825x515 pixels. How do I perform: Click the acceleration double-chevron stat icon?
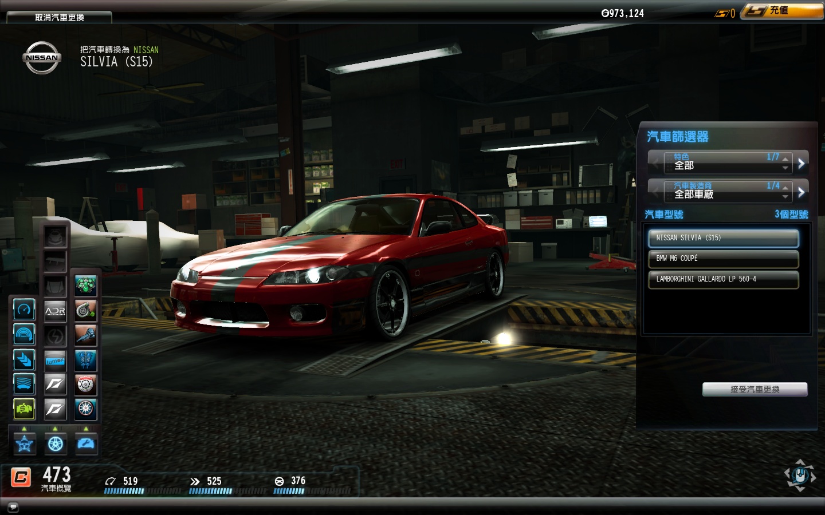195,481
